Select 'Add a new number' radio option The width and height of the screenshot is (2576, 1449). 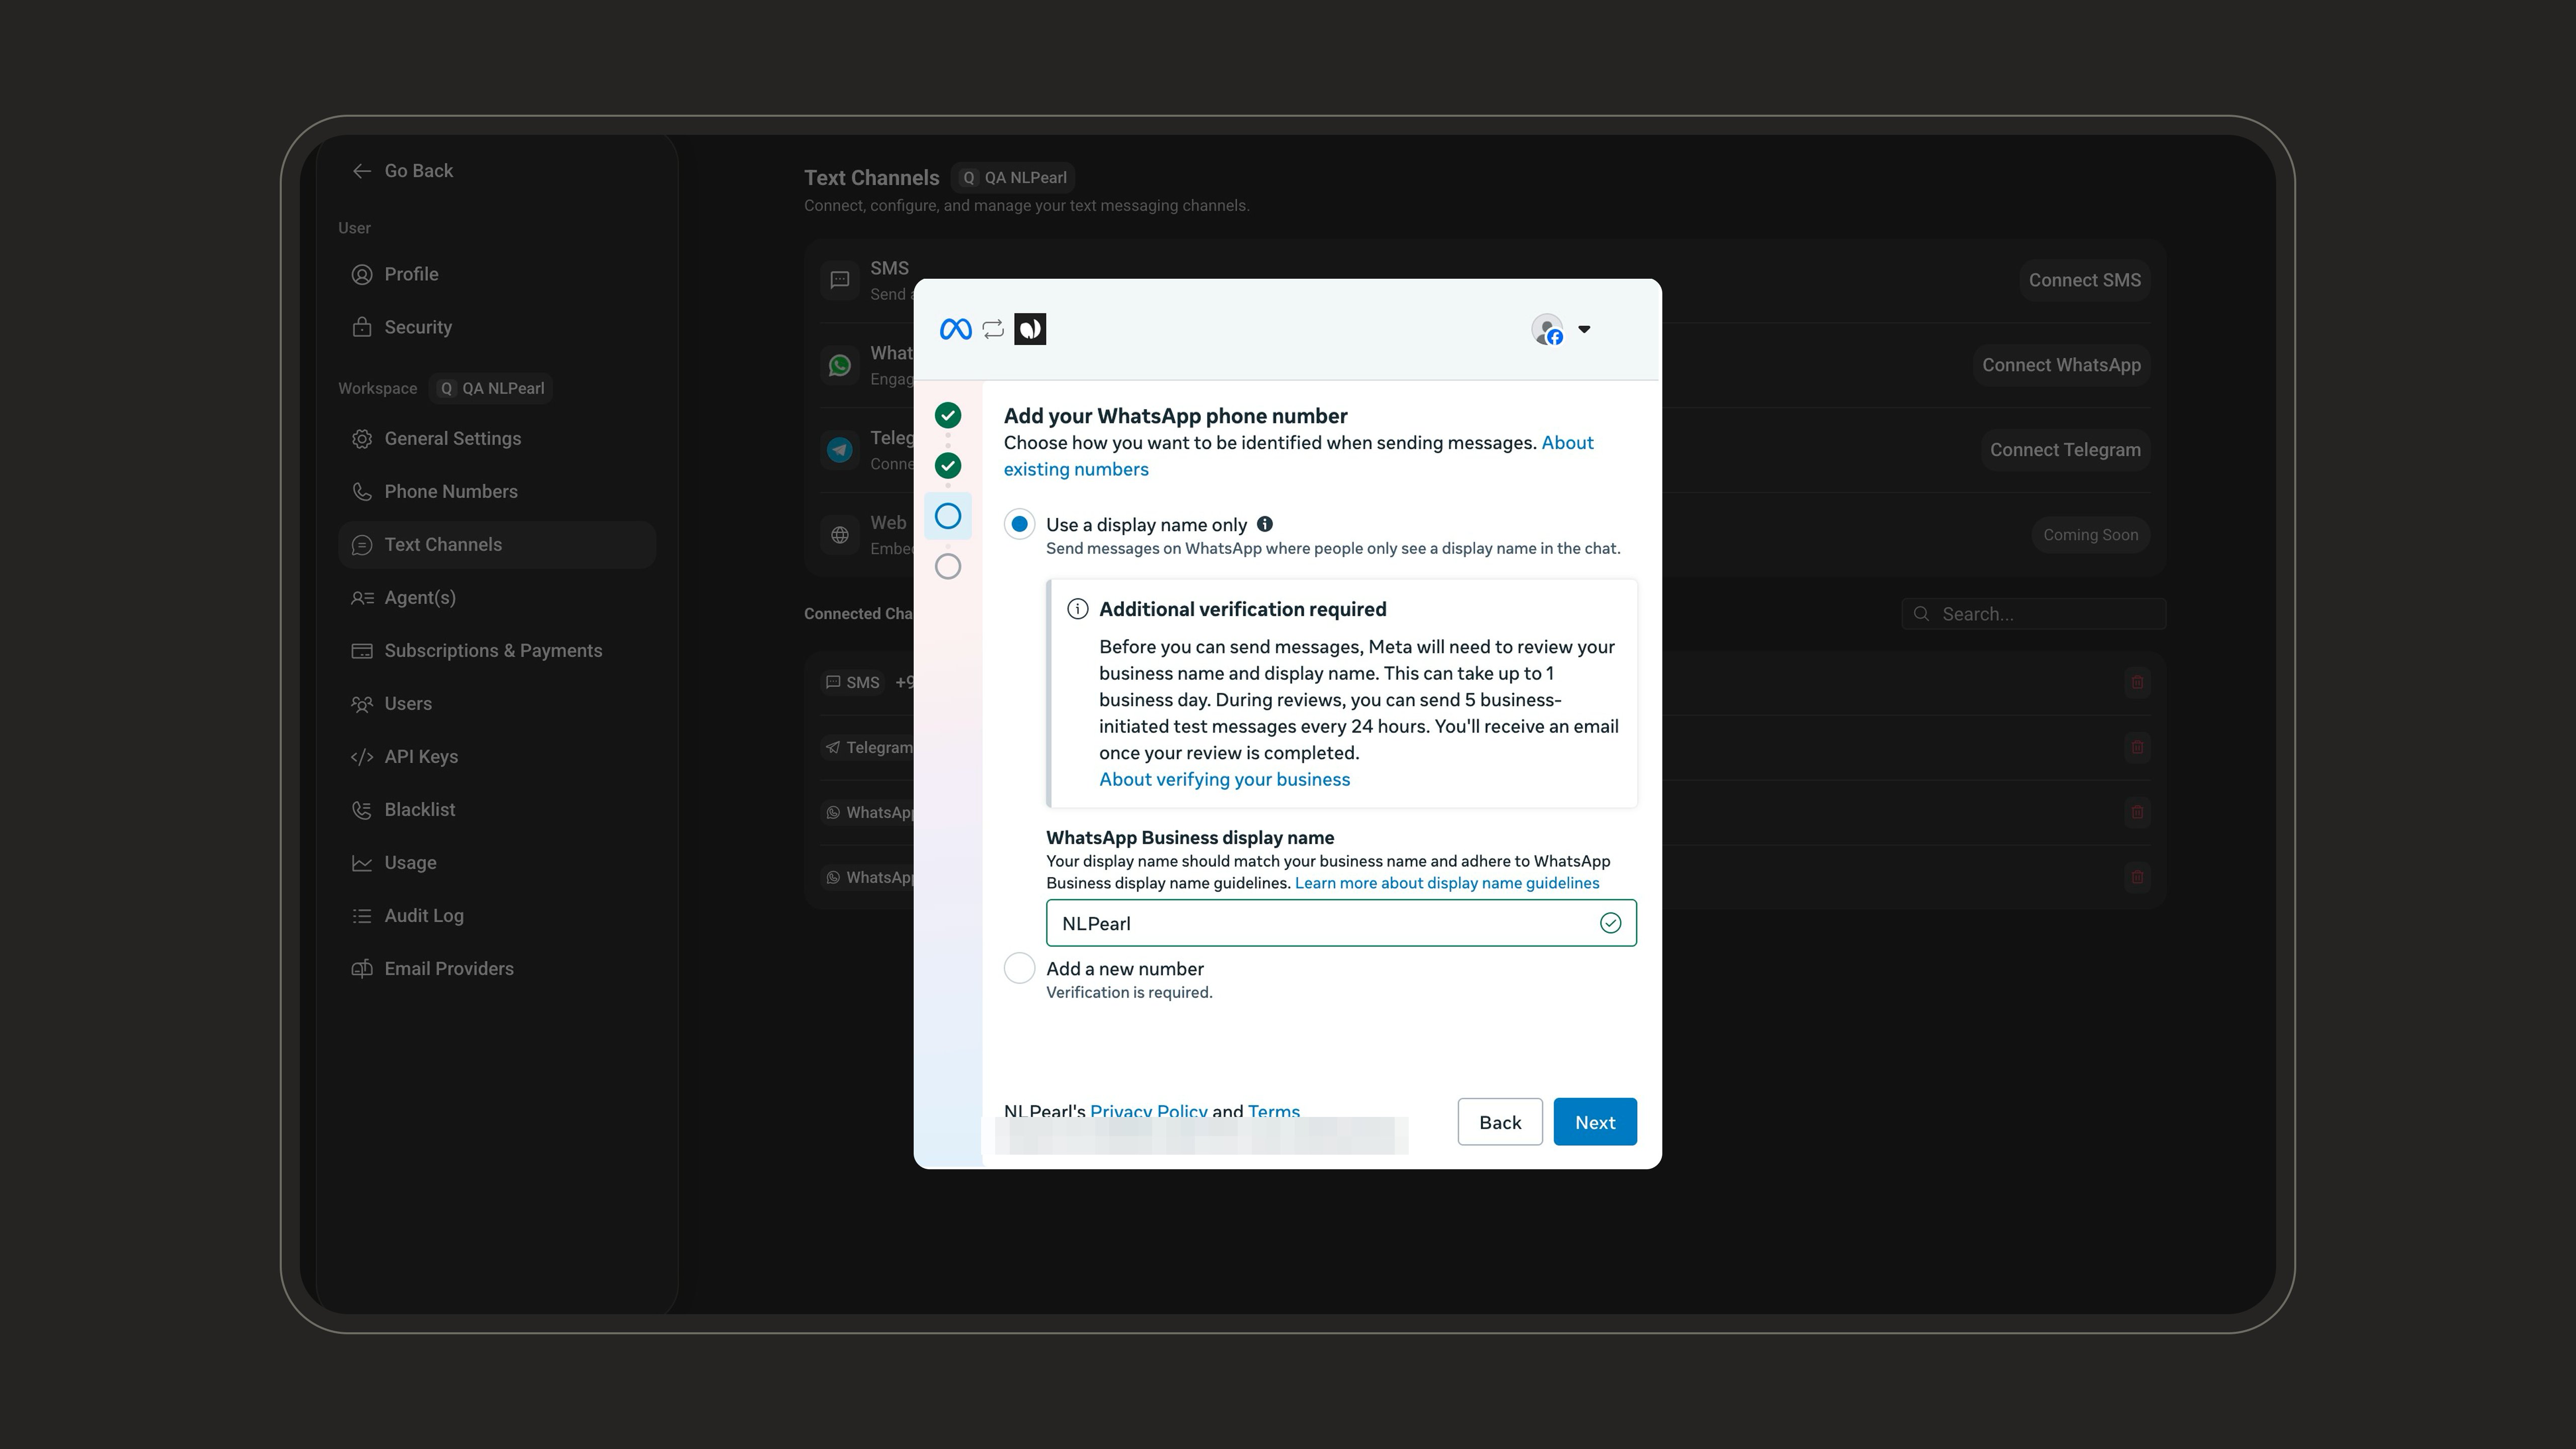point(1019,968)
